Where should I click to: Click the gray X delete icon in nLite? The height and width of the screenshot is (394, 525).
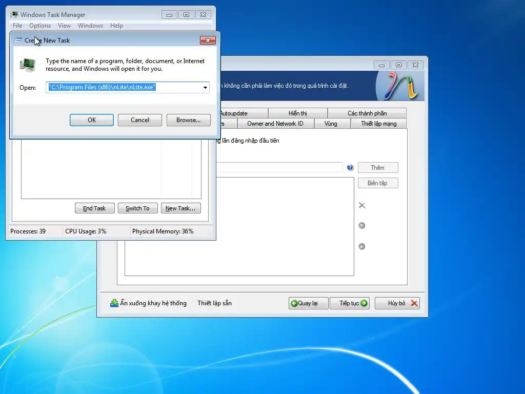coord(362,205)
